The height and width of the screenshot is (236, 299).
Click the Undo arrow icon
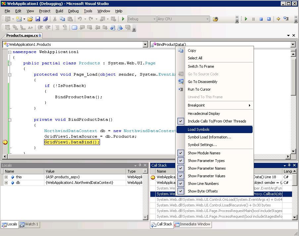(x=80, y=19)
